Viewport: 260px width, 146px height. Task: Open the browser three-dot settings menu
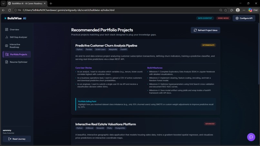coord(244,10)
